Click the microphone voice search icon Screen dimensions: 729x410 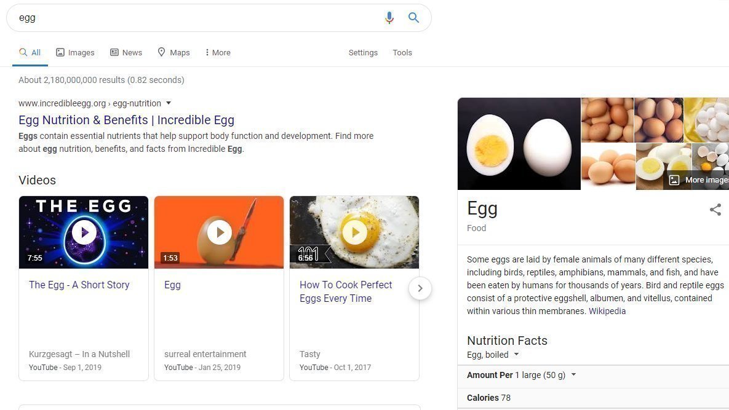(389, 18)
